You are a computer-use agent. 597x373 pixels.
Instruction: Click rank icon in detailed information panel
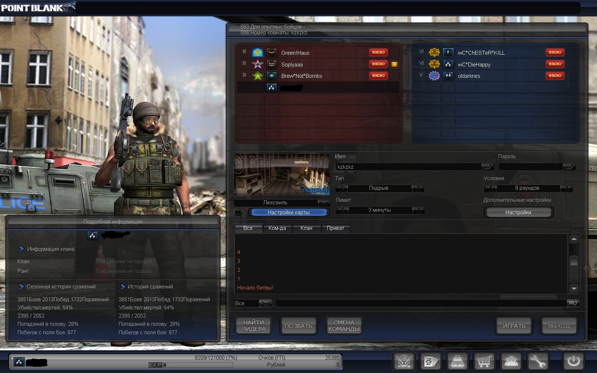92,235
